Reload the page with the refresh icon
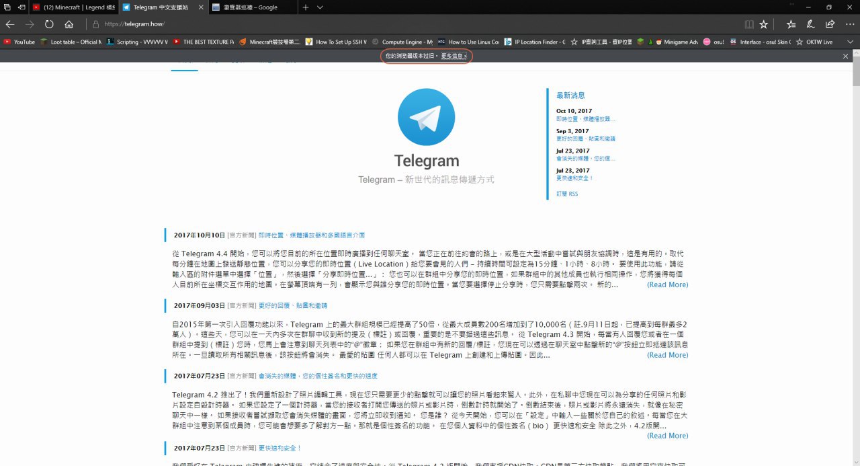The width and height of the screenshot is (860, 466). tap(49, 24)
